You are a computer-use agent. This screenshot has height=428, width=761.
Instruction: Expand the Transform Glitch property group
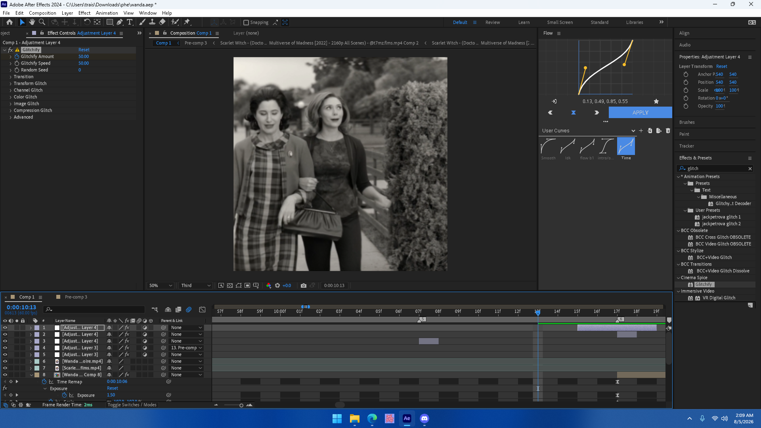point(11,84)
